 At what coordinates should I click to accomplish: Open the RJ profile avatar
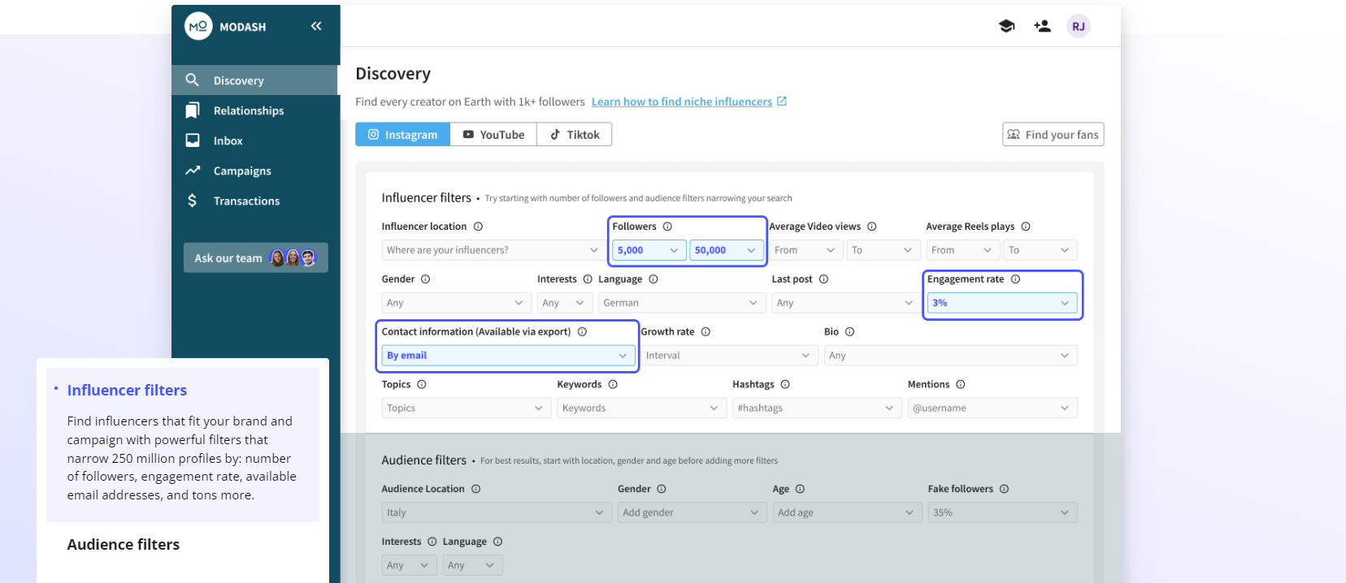(1078, 26)
